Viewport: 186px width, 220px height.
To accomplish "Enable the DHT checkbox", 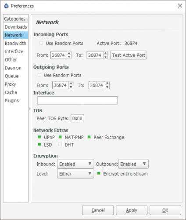I will (x=60, y=144).
